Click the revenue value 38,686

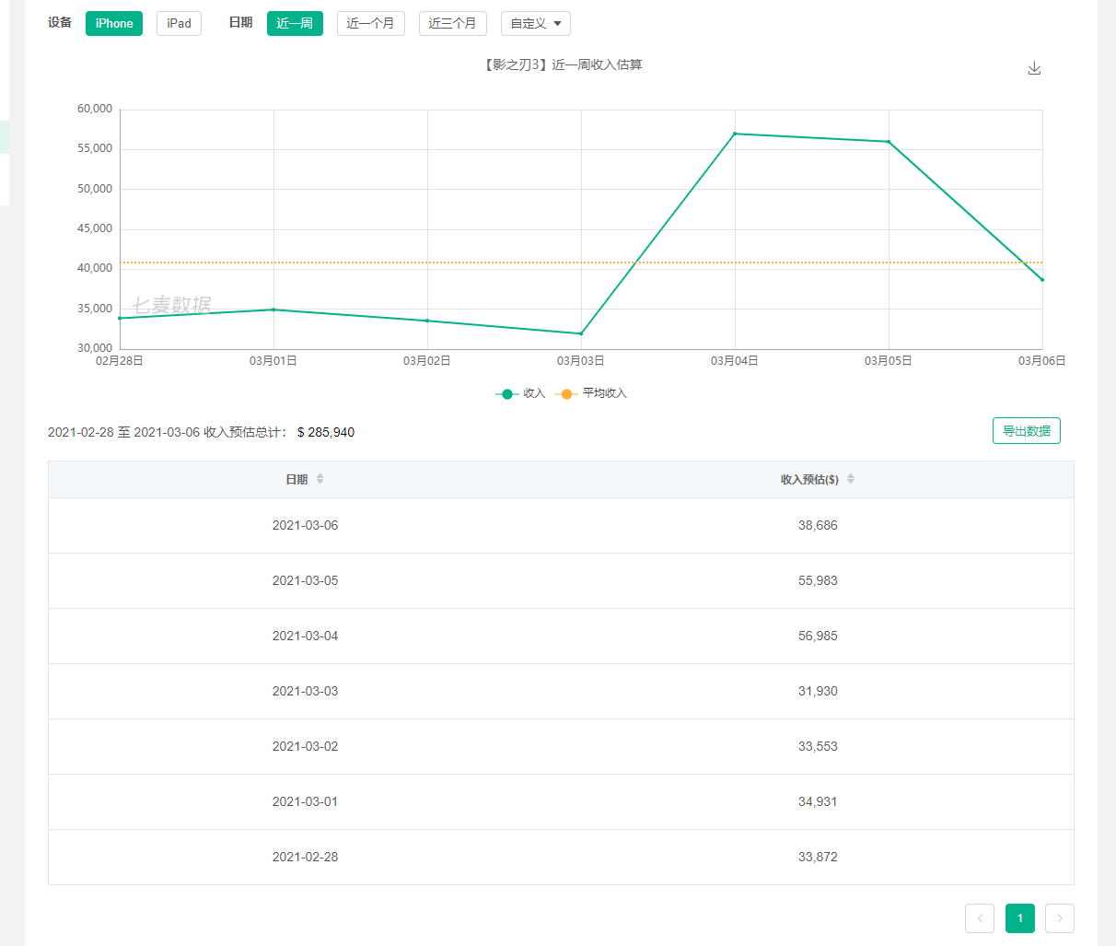(x=818, y=525)
